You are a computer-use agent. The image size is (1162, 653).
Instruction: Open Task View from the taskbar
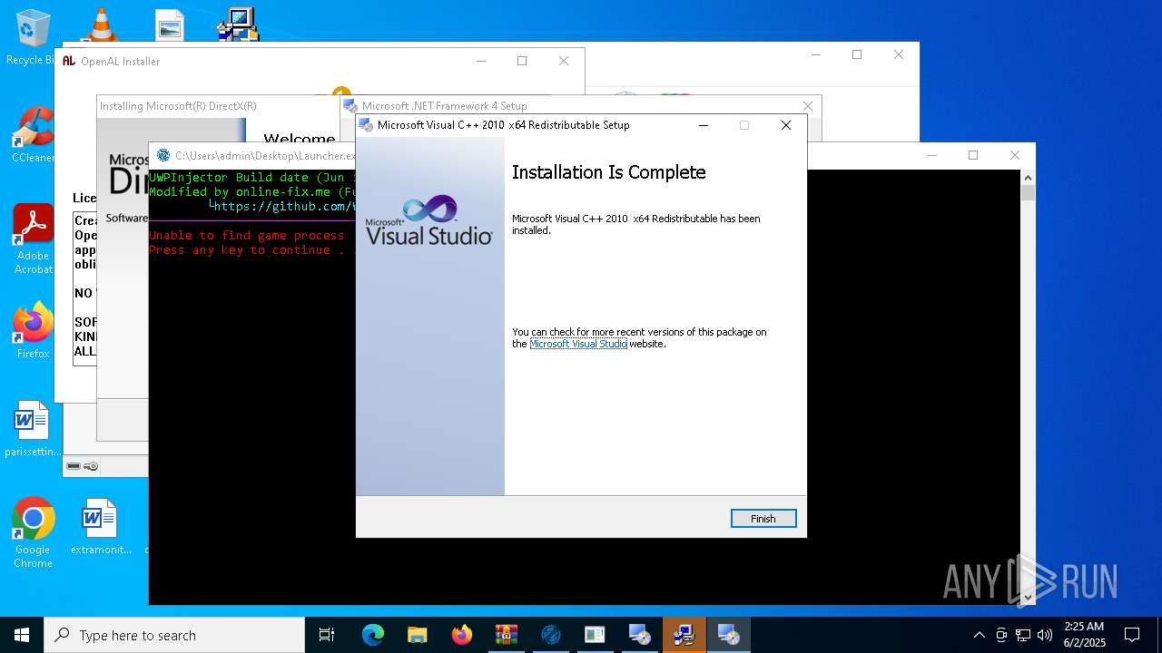tap(327, 635)
